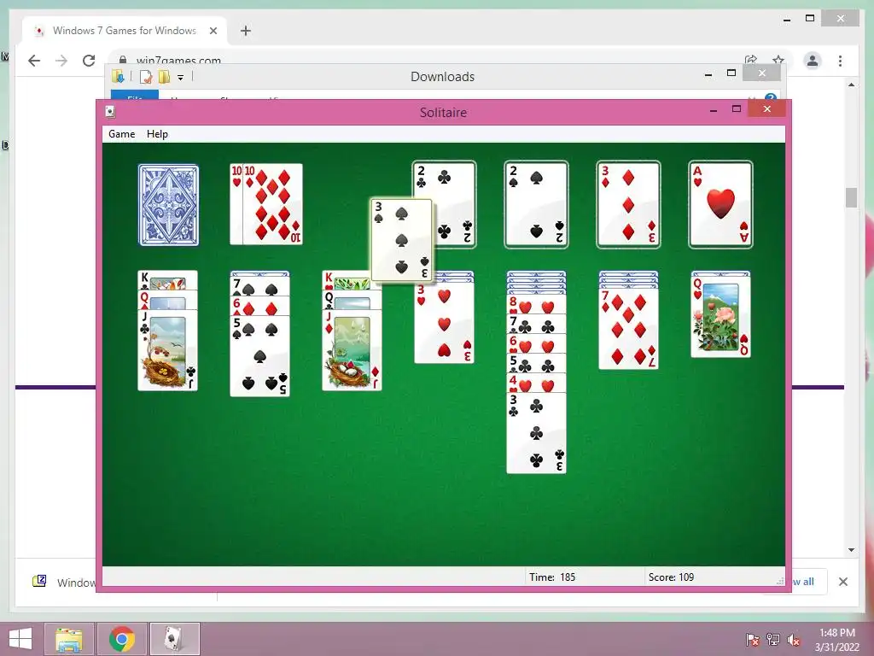The height and width of the screenshot is (656, 874).
Task: Click the Properties icon in Downloads toolbar
Action: pos(146,76)
